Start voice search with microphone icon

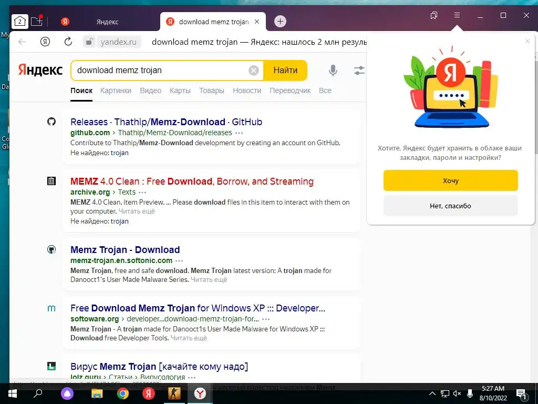click(x=333, y=70)
